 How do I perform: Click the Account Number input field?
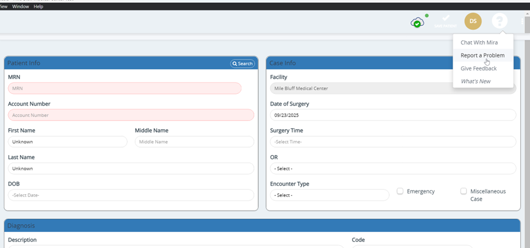pyautogui.click(x=130, y=115)
